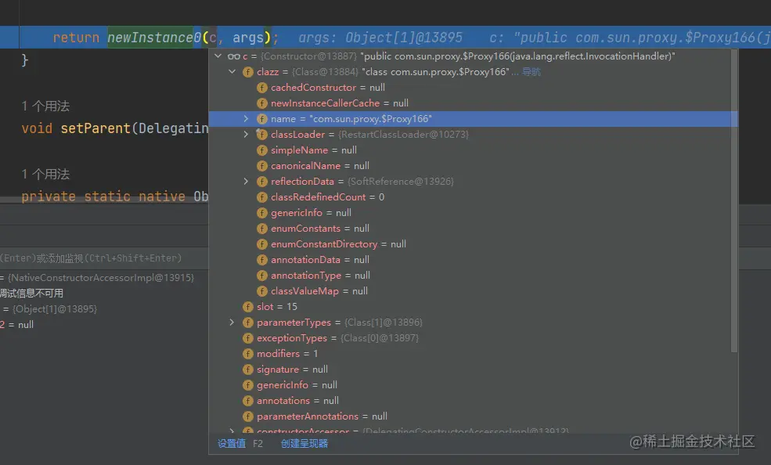The width and height of the screenshot is (771, 465).
Task: Click the evaluate expression input field
Action: pos(104,258)
